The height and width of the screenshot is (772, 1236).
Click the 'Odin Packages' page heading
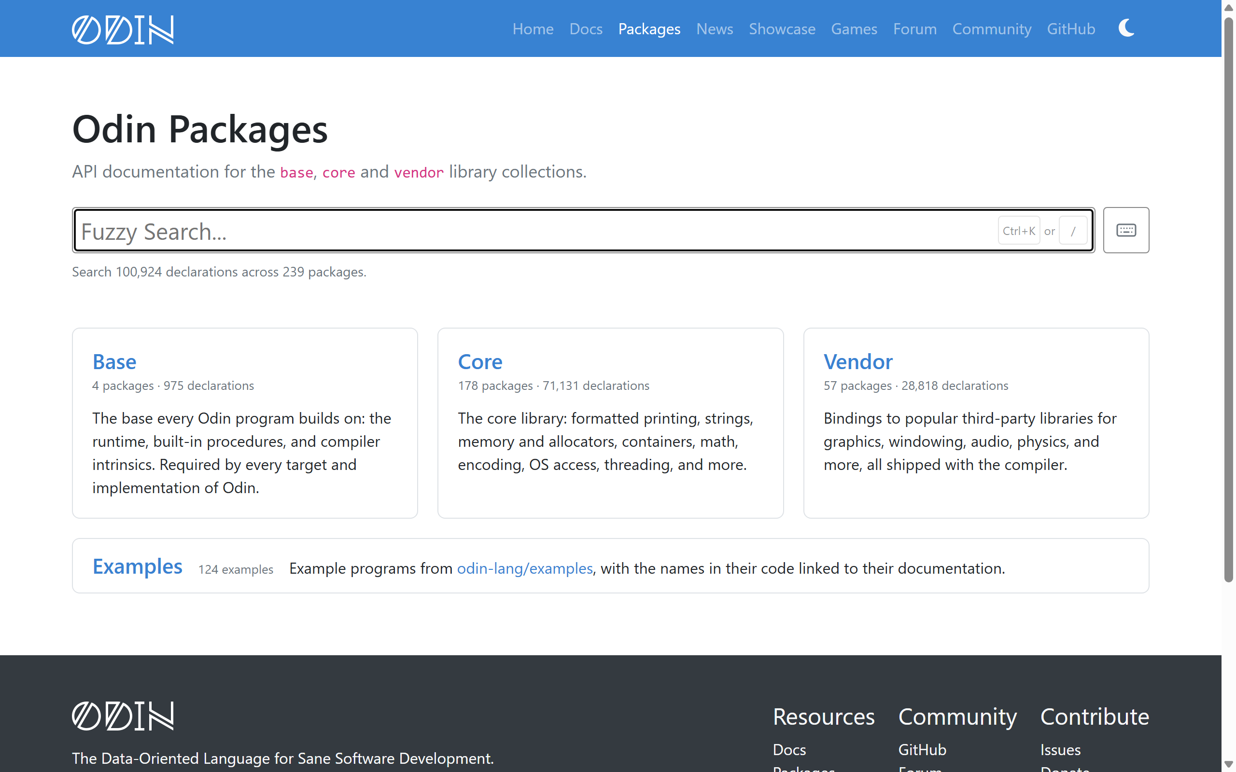click(200, 129)
